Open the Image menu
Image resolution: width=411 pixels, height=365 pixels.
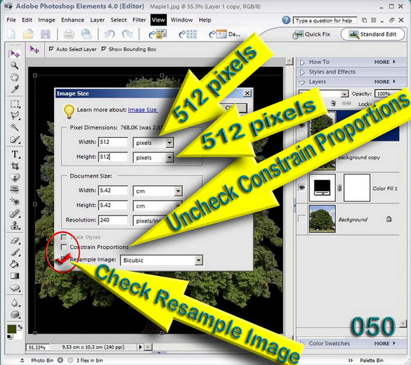[x=47, y=20]
